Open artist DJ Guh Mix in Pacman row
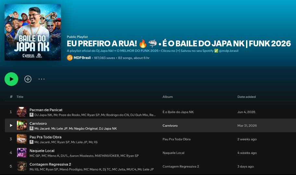Screen dimensions: 296x175 [x=139, y=115]
